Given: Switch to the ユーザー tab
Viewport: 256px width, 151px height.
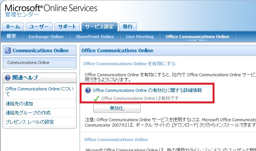Looking at the screenshot, I should point(39,27).
